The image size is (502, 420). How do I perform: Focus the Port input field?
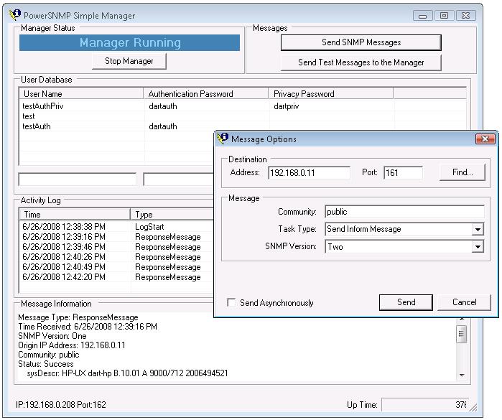click(402, 173)
